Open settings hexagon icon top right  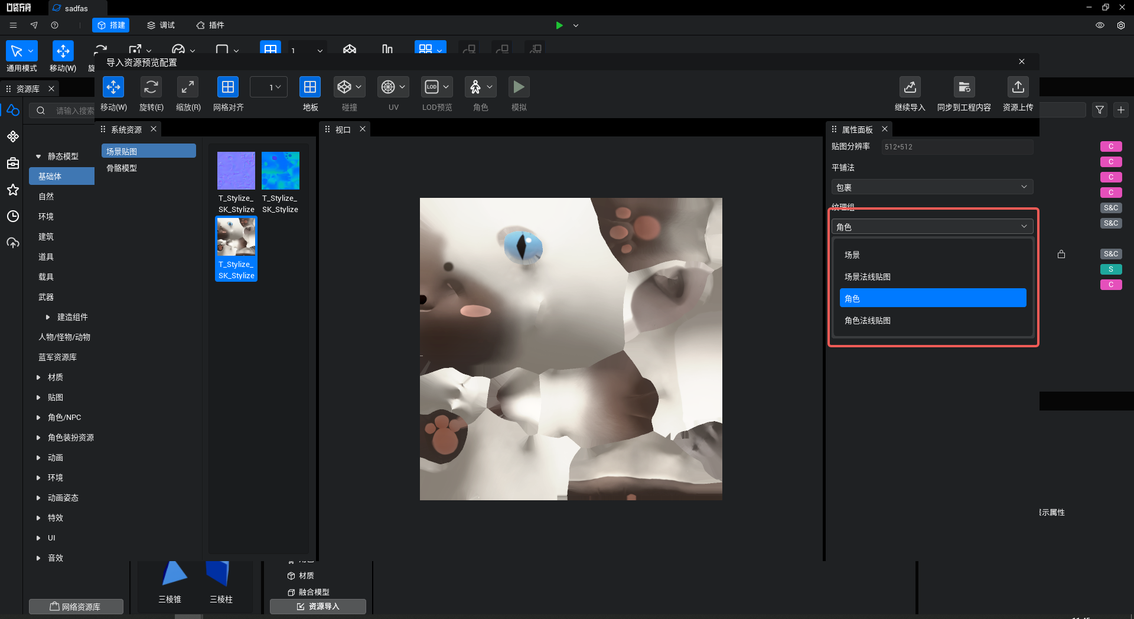pos(1121,25)
